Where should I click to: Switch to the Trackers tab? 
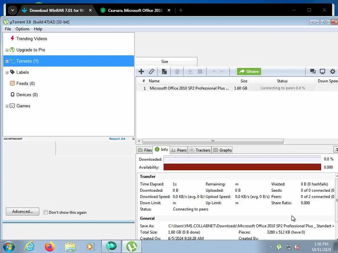200,150
